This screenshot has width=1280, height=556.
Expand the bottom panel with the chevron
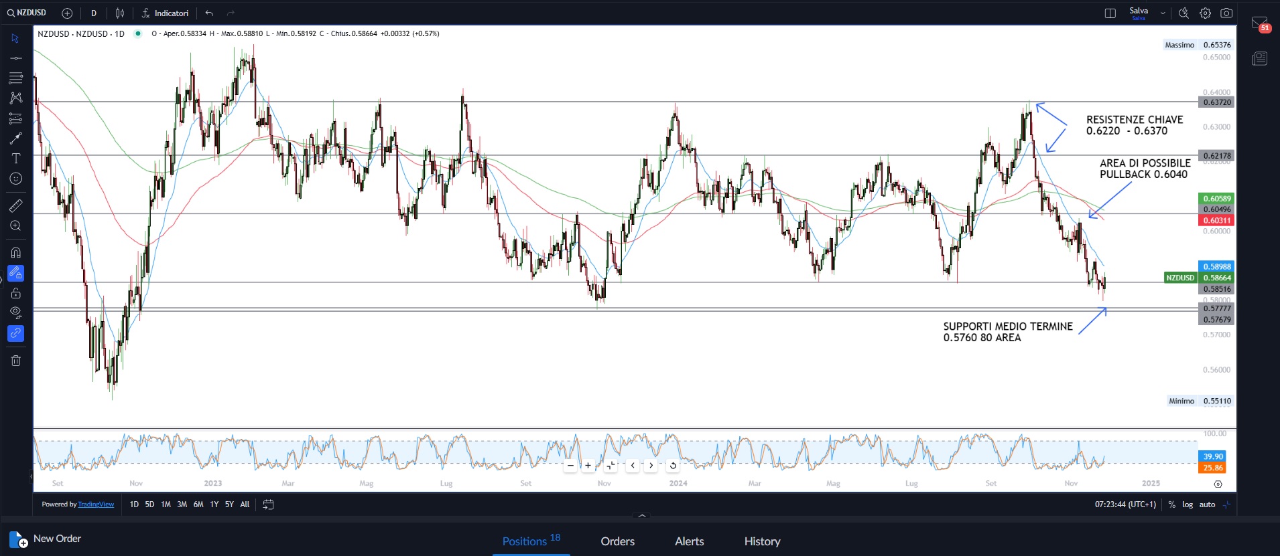(642, 516)
